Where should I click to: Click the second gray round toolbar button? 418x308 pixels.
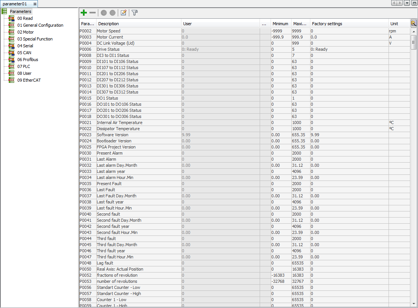(112, 13)
